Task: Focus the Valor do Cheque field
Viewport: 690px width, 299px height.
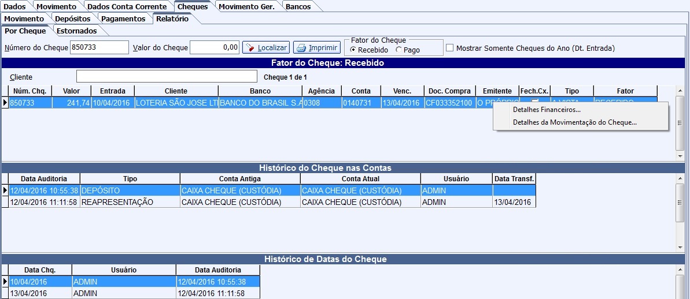Action: click(x=215, y=47)
